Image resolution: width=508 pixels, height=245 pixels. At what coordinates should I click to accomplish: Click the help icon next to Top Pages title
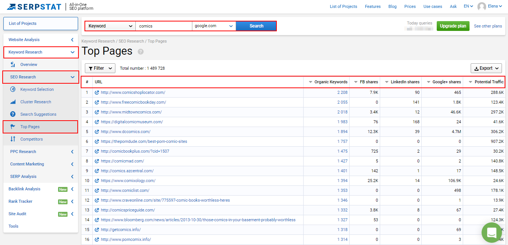coord(141,52)
